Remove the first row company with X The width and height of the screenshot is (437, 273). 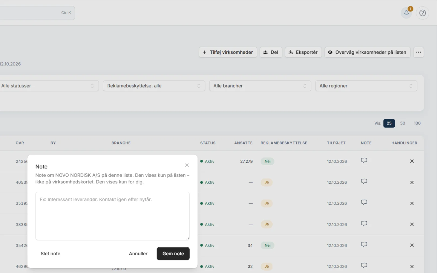(x=412, y=161)
